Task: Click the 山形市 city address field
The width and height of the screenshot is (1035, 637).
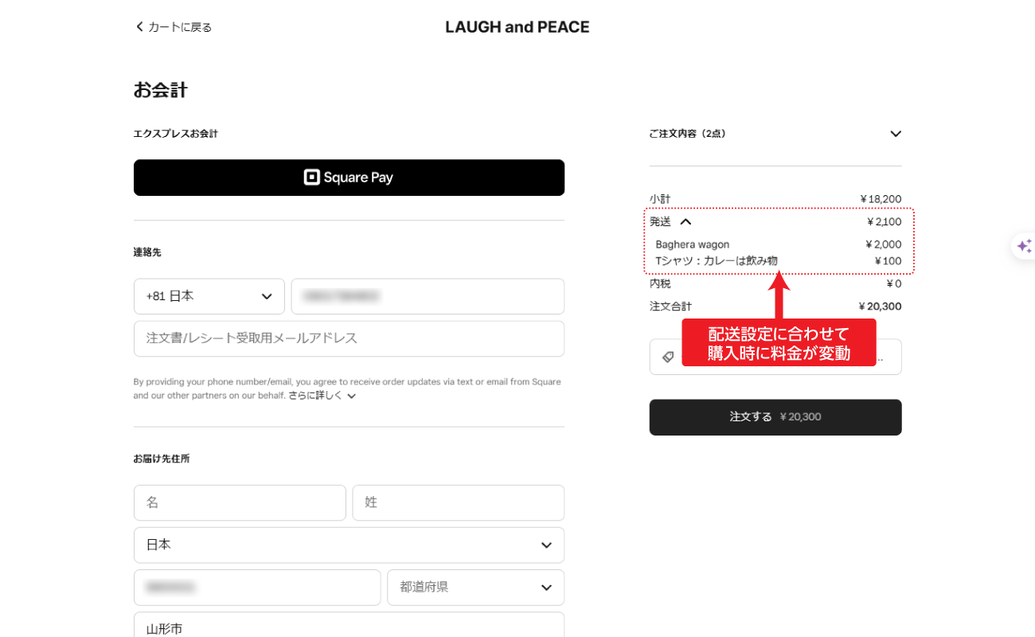Action: point(349,626)
